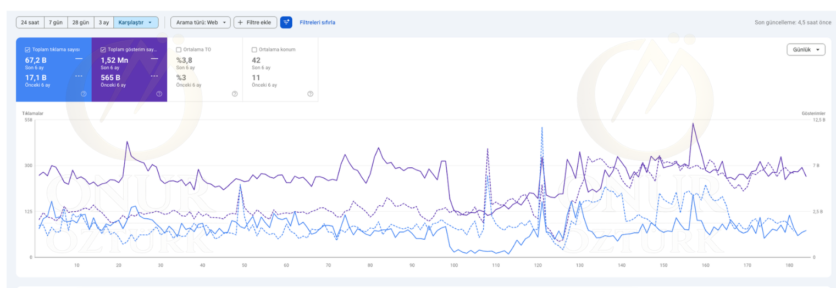Viewport: 836px width, 288px height.
Task: Open help icon on Toplam gösterim card
Action: click(x=159, y=94)
